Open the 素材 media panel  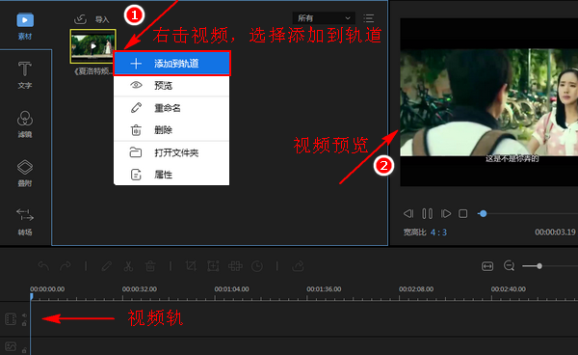click(25, 26)
